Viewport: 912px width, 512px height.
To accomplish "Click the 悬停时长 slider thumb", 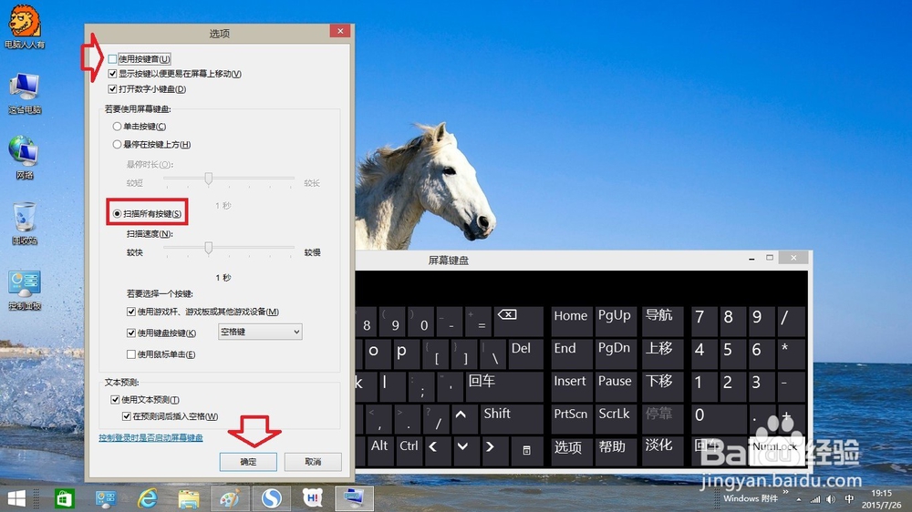I will point(208,179).
